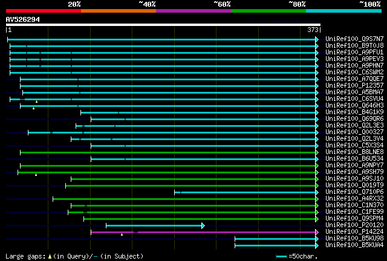Open the UniRef100_P14224 hit label
Viewport: 387px width, 261px height.
[354, 232]
